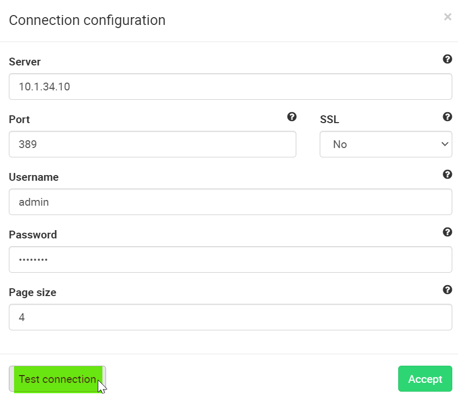Open the SSL dropdown showing No
458x401 pixels.
coord(386,144)
